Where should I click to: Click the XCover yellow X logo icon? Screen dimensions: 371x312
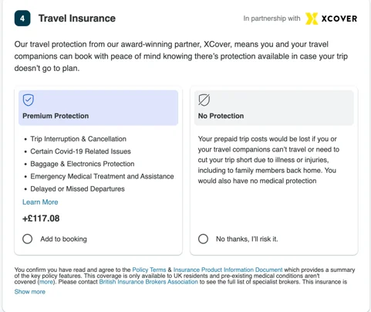(x=312, y=19)
